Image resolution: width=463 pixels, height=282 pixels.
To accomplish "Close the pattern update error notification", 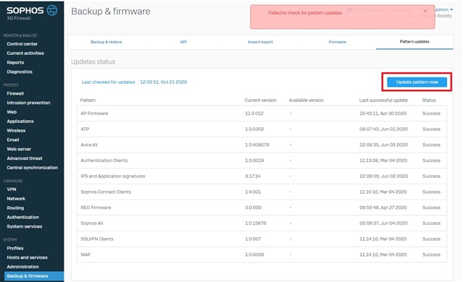I will tap(425, 11).
